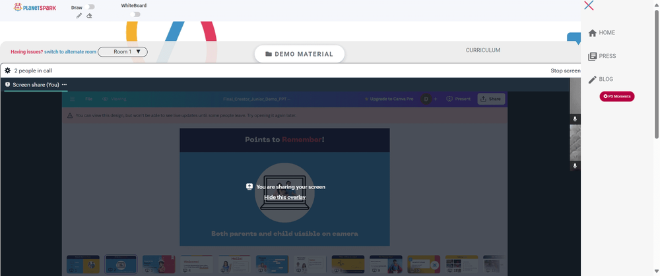Image resolution: width=660 pixels, height=276 pixels.
Task: Open the Room 1 dropdown
Action: pos(123,51)
